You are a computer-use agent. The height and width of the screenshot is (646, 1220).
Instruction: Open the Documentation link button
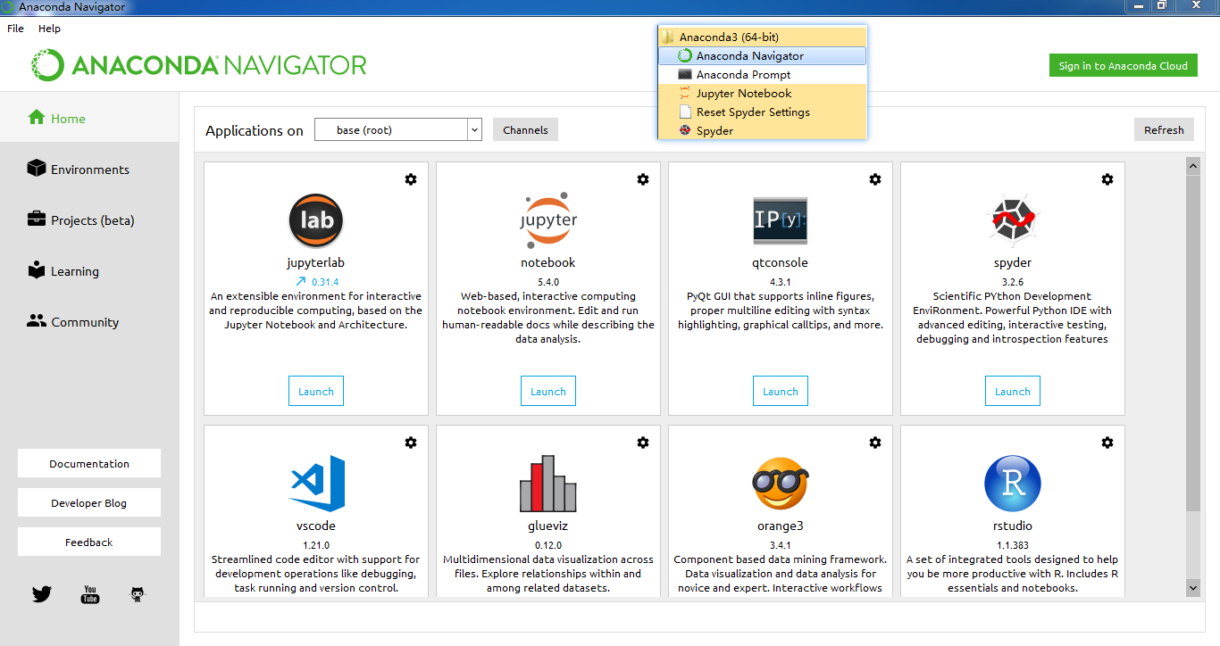(89, 463)
